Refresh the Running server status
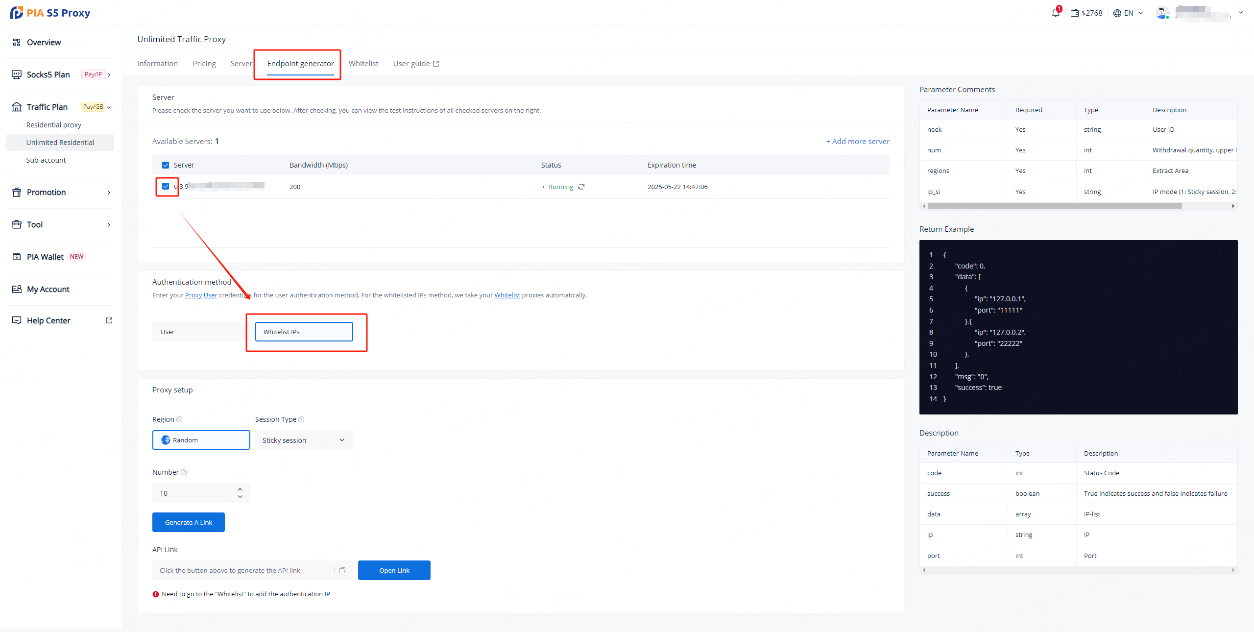The height and width of the screenshot is (632, 1254). [x=581, y=187]
